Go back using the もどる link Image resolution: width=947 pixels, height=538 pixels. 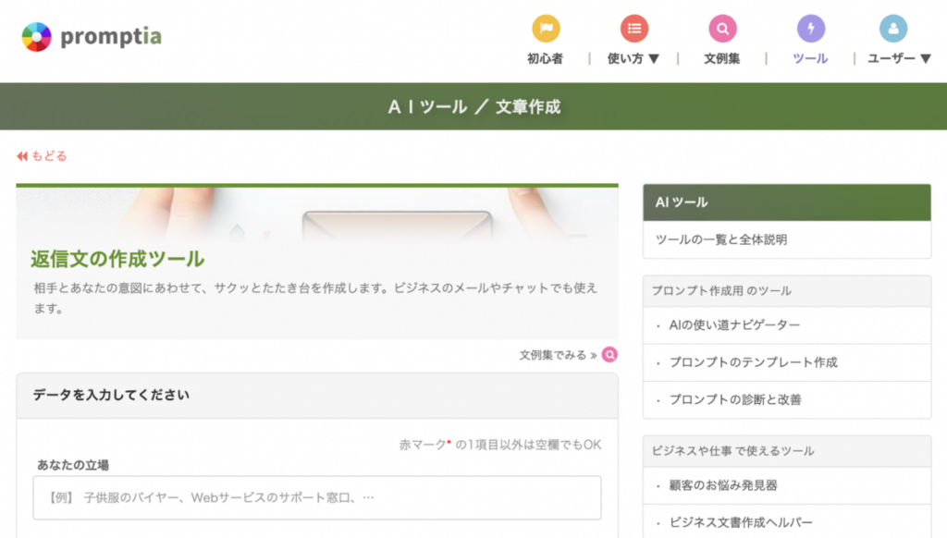pyautogui.click(x=49, y=156)
